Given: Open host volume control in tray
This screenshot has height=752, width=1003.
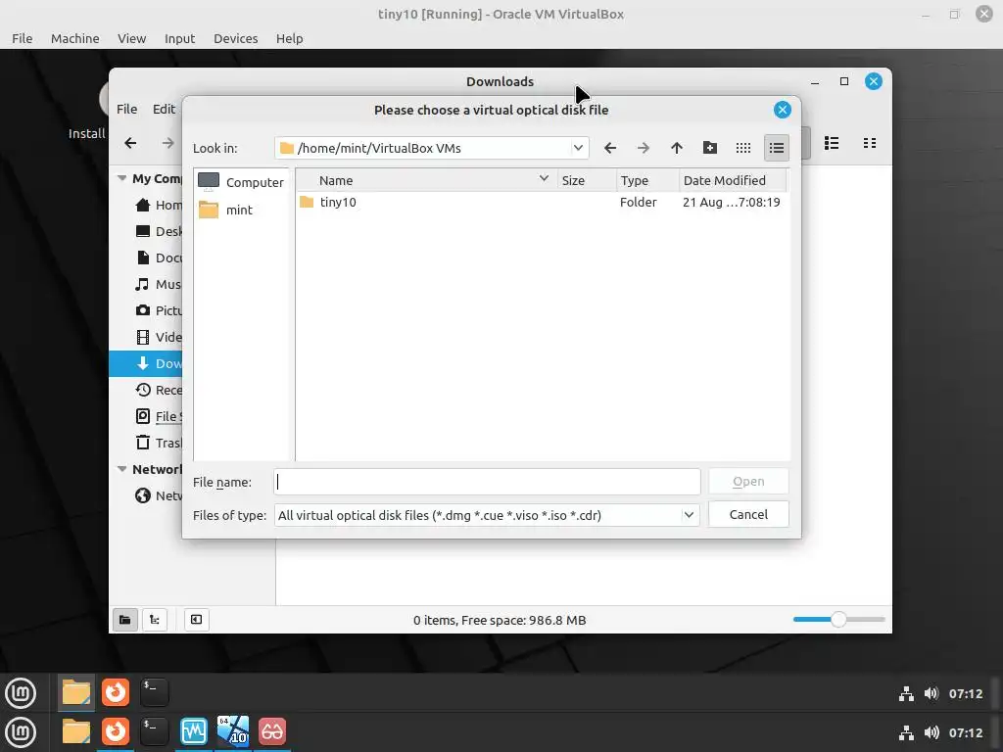Looking at the screenshot, I should coord(931,732).
